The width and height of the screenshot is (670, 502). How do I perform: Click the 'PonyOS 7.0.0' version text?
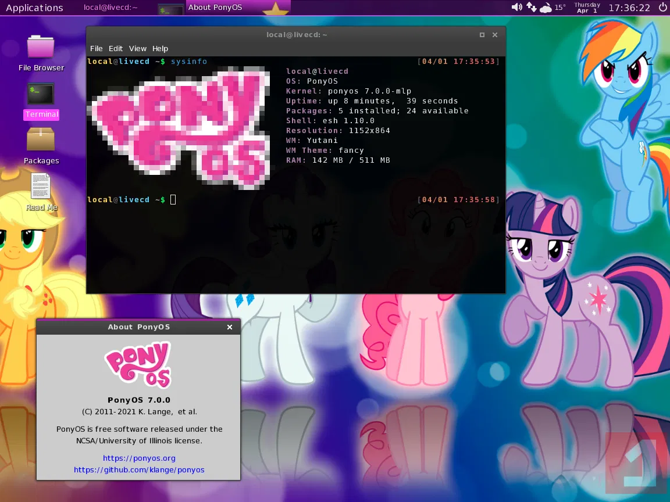(x=139, y=400)
